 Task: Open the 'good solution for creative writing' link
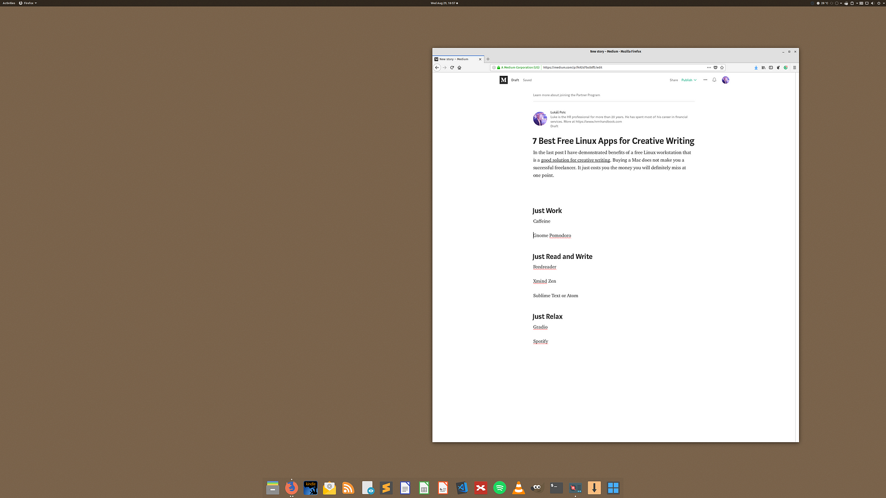[x=575, y=160]
